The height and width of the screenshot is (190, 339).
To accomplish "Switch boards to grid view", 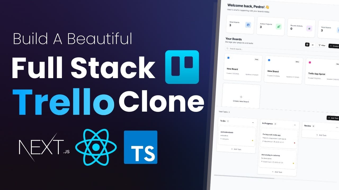I will click(x=307, y=45).
